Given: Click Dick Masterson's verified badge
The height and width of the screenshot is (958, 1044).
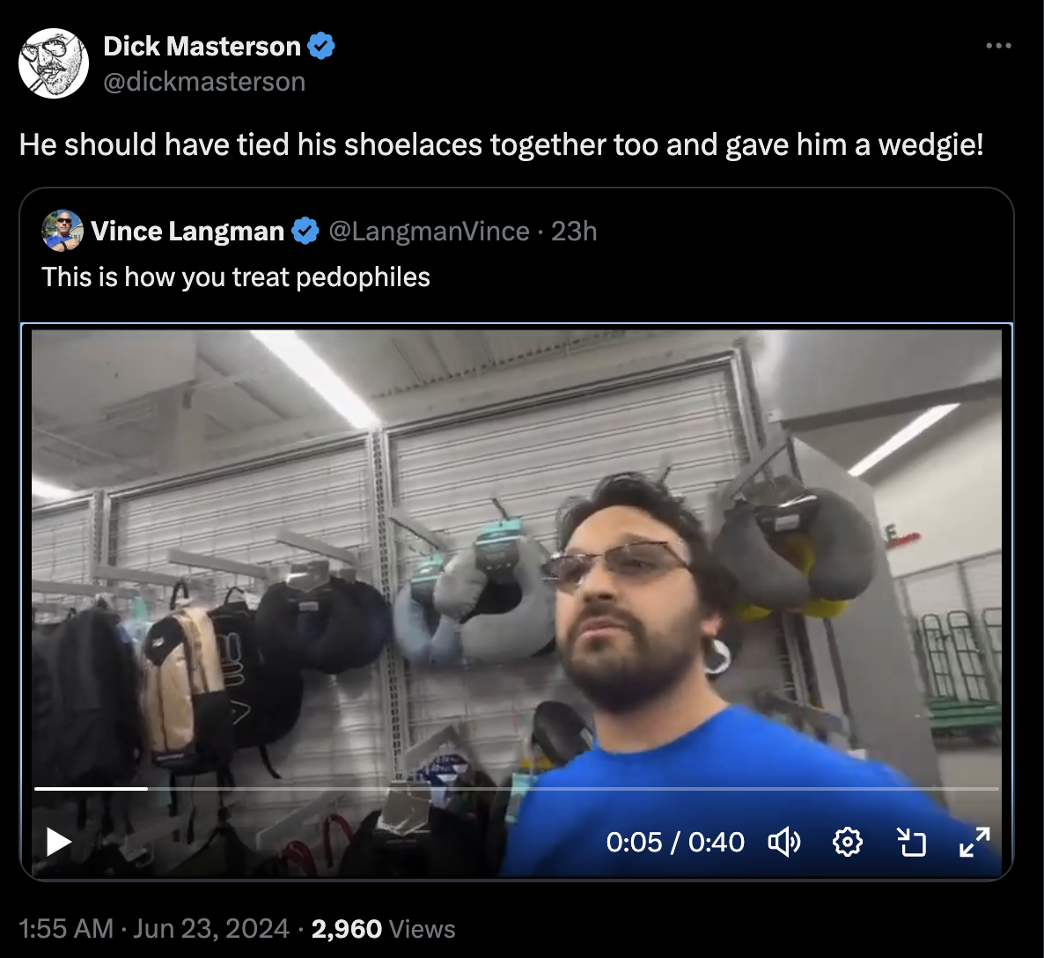Looking at the screenshot, I should point(321,46).
